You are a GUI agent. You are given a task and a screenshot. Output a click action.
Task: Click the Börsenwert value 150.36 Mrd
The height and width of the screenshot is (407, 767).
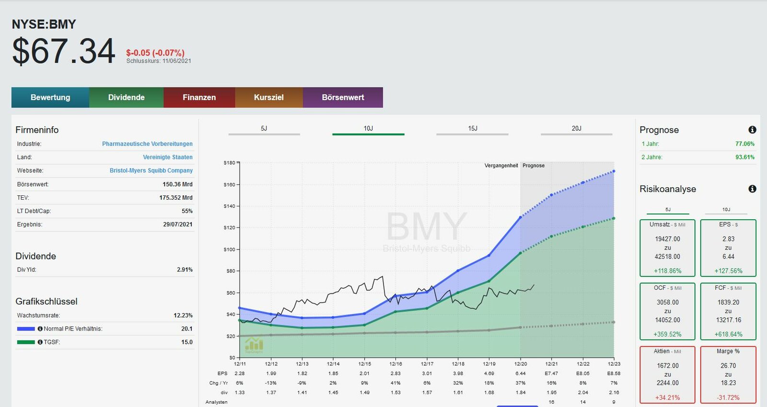[x=177, y=184]
